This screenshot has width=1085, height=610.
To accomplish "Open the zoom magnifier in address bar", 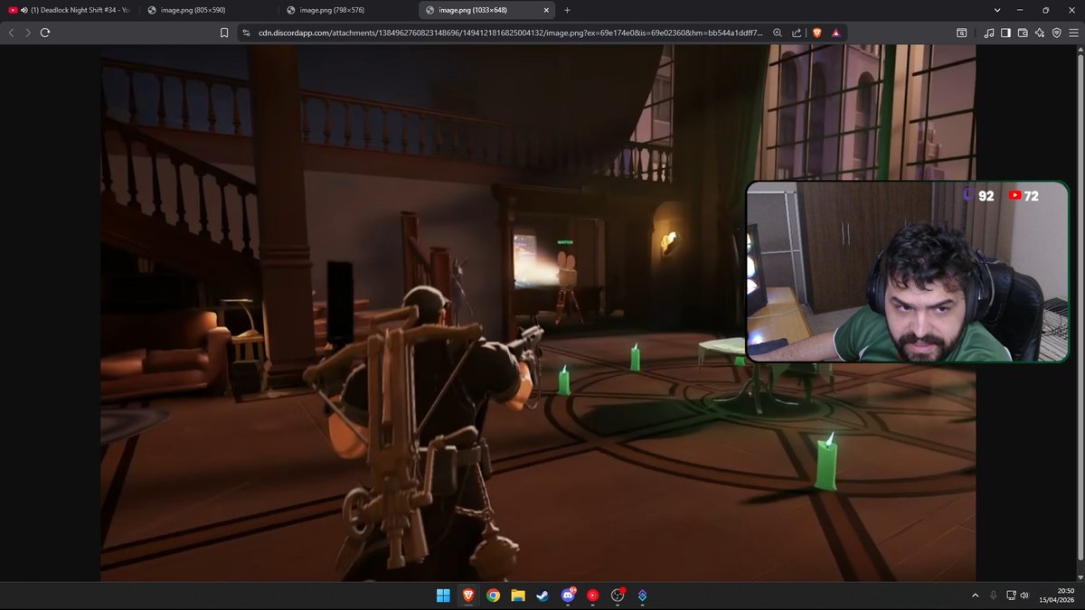I will pyautogui.click(x=777, y=33).
